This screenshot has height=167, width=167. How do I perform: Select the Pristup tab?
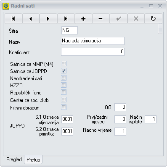[x=33, y=159]
